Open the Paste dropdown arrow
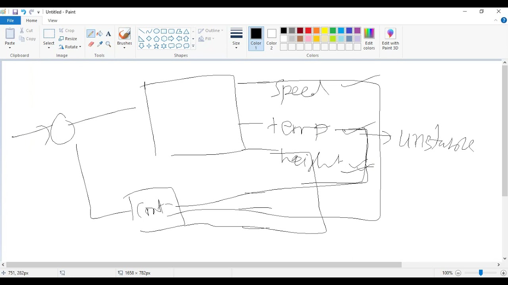This screenshot has height=285, width=508. (x=10, y=48)
